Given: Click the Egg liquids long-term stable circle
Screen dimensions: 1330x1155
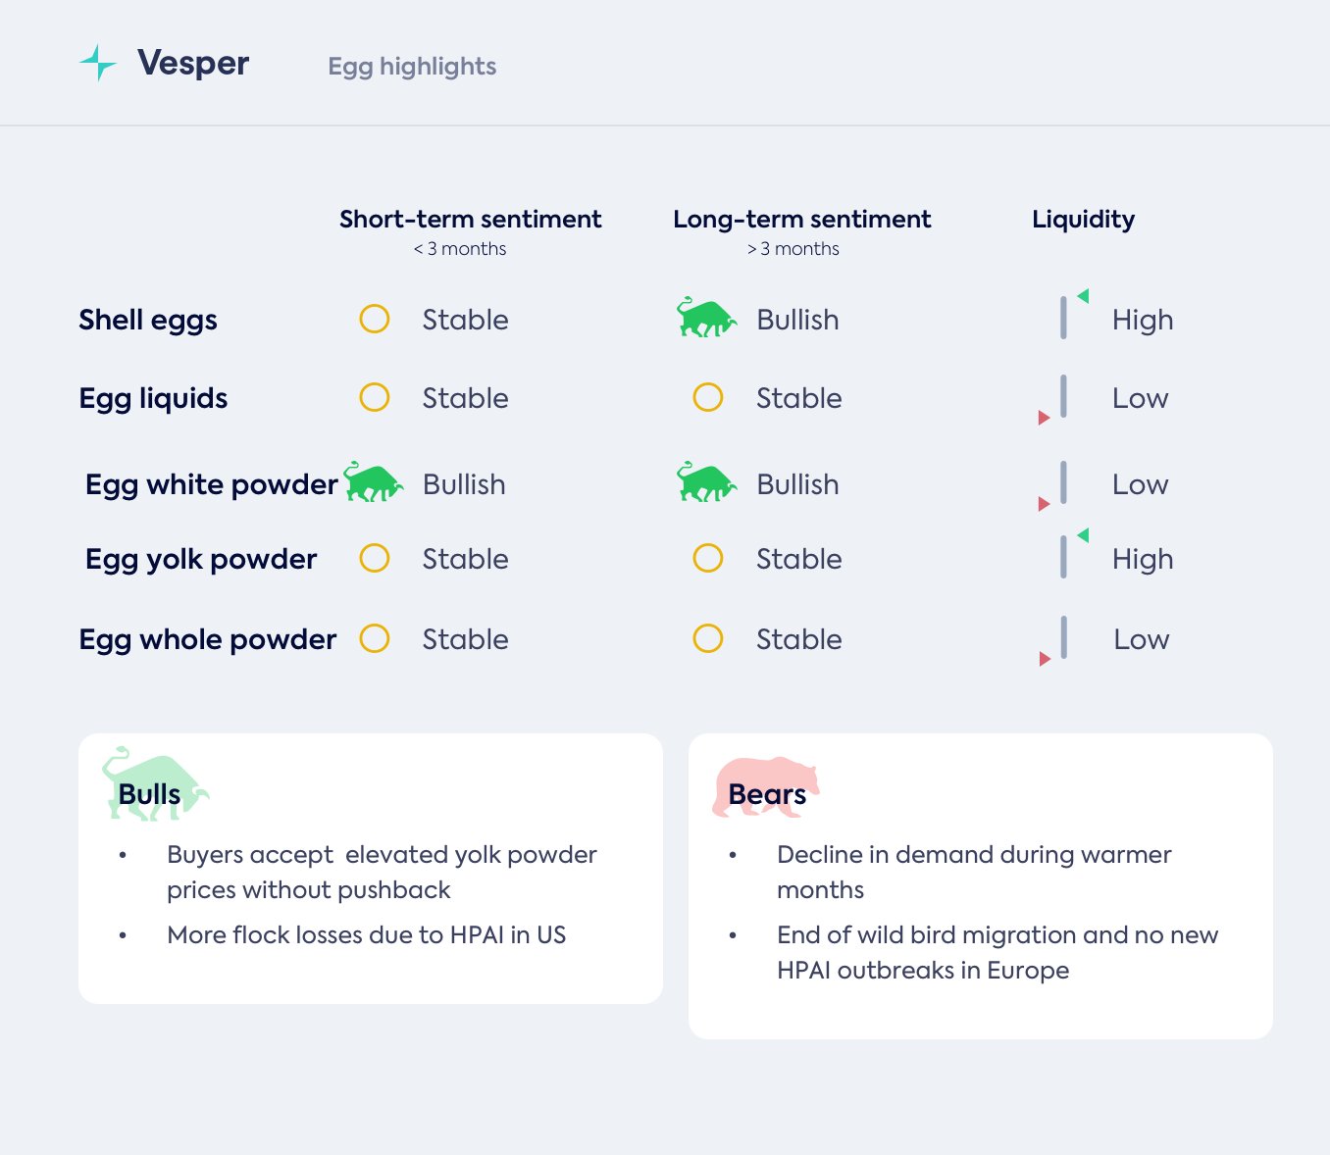Looking at the screenshot, I should click(x=708, y=397).
